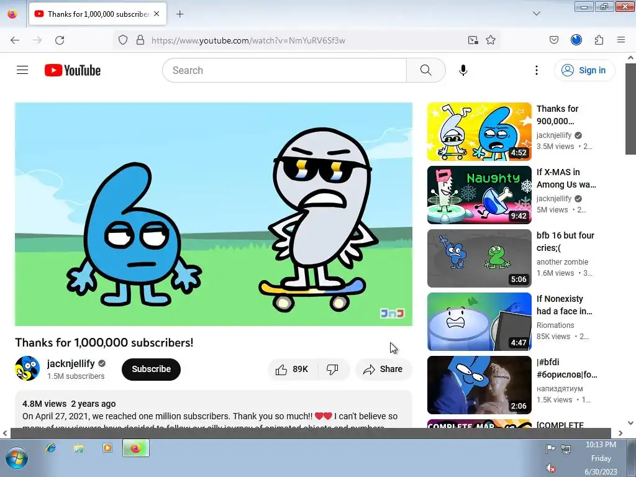Go back with the browser back arrow
The width and height of the screenshot is (636, 477).
pyautogui.click(x=15, y=40)
